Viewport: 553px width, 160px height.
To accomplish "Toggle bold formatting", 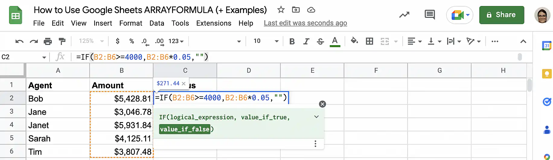I will point(292,41).
